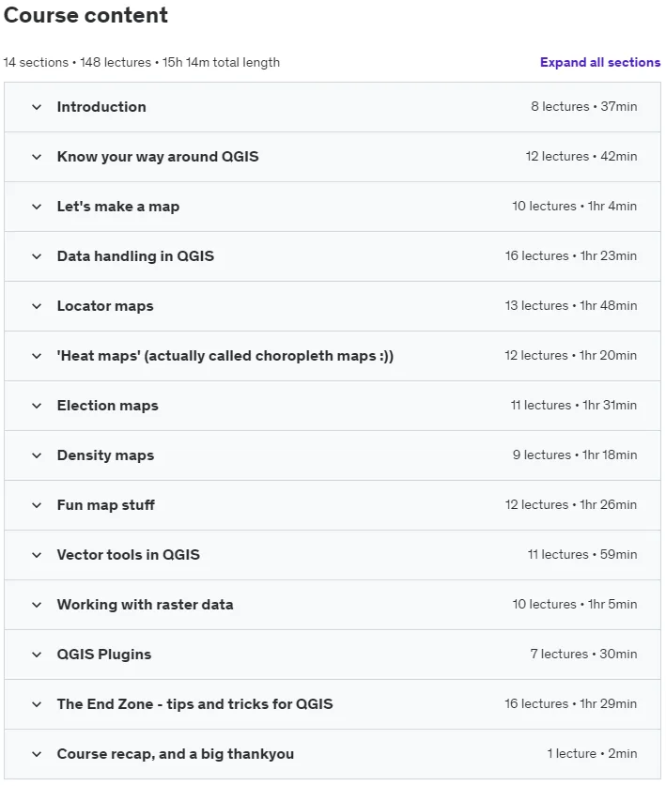Expand Course recap, and a big thankyou chevron
This screenshot has height=786, width=666.
click(x=37, y=754)
